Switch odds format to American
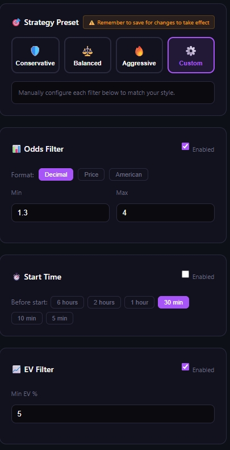This screenshot has height=450, width=230. click(128, 174)
